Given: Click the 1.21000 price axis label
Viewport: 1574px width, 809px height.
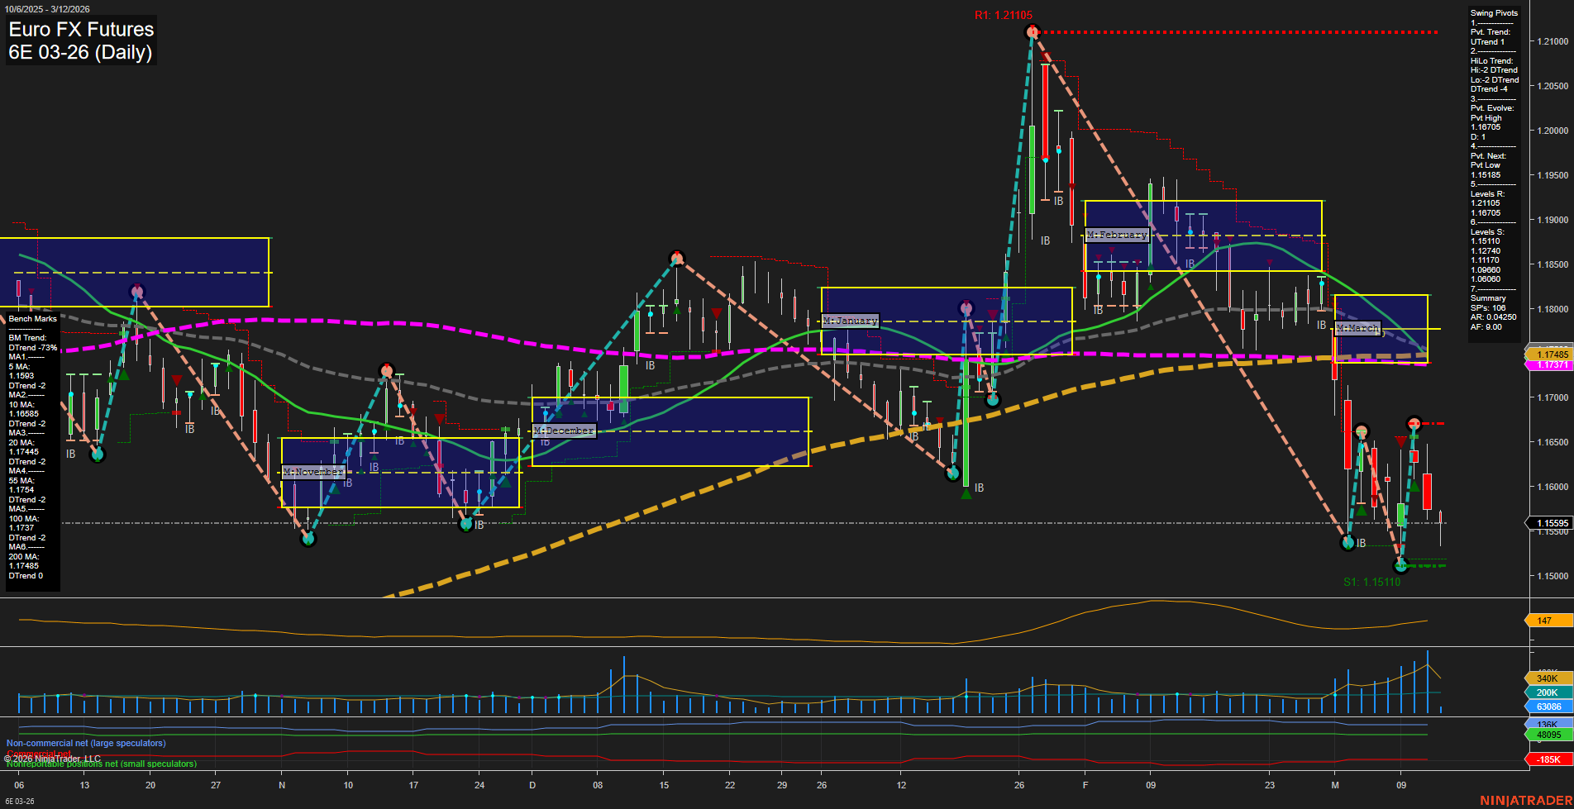Looking at the screenshot, I should 1552,41.
